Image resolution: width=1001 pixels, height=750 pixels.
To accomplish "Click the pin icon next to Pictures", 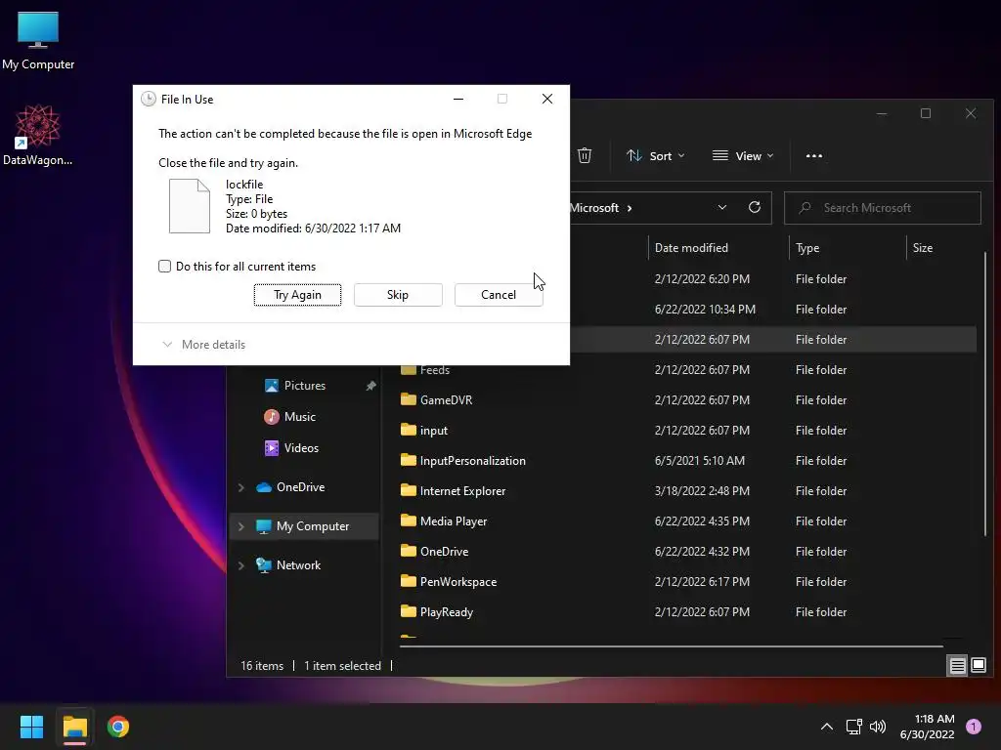I will pyautogui.click(x=370, y=386).
